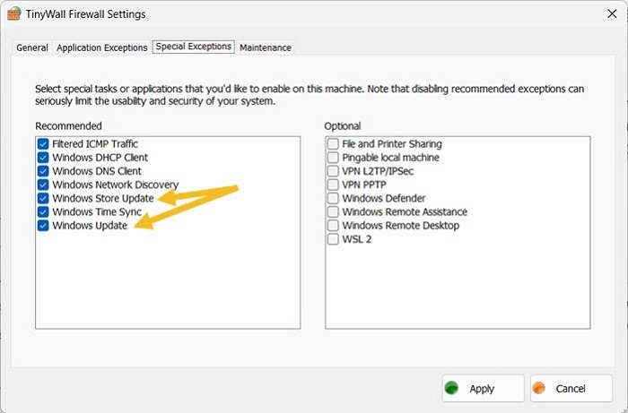Enable the Windows Remote Desktop exception
The image size is (628, 413).
tap(333, 226)
